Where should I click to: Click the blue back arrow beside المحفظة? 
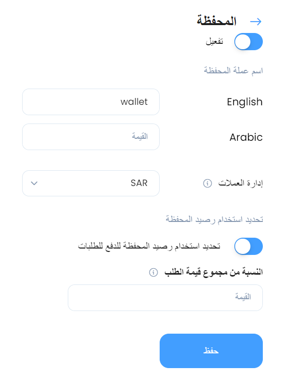click(x=255, y=22)
